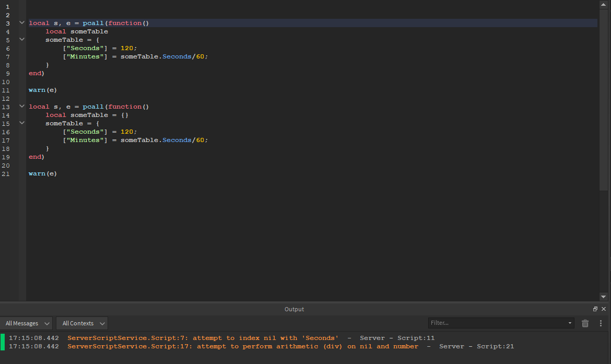Open the Filter history dropdown arrow

coord(570,323)
